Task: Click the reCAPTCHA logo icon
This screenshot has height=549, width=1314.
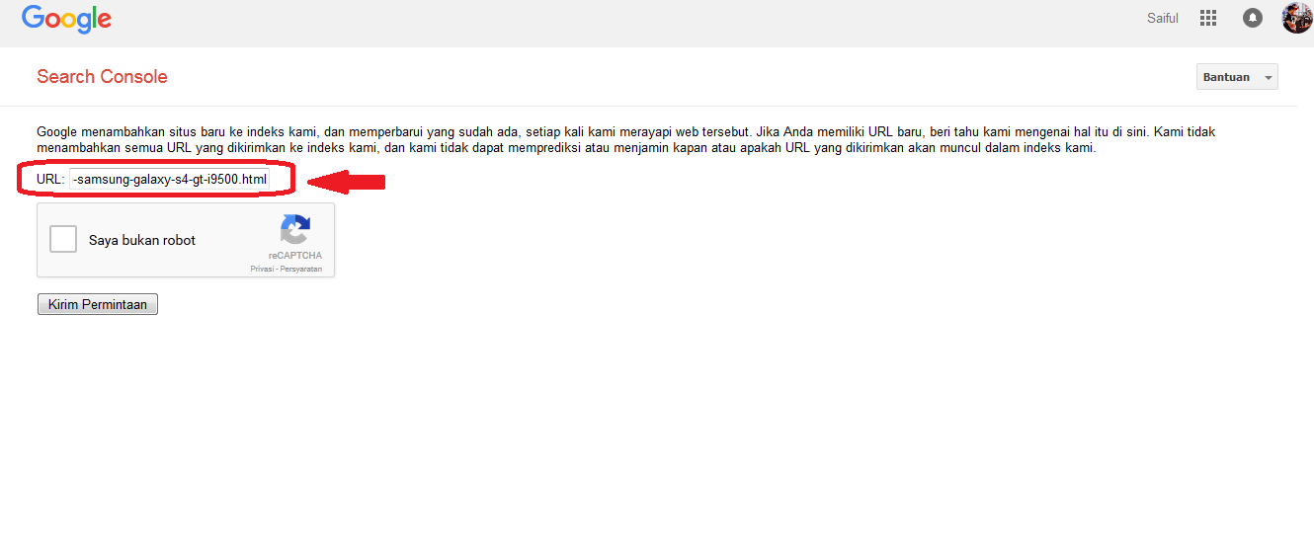Action: [x=295, y=230]
